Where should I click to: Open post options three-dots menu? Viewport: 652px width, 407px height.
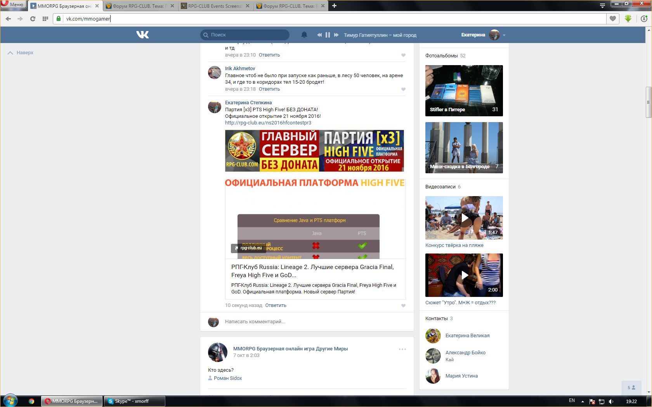[x=402, y=349]
